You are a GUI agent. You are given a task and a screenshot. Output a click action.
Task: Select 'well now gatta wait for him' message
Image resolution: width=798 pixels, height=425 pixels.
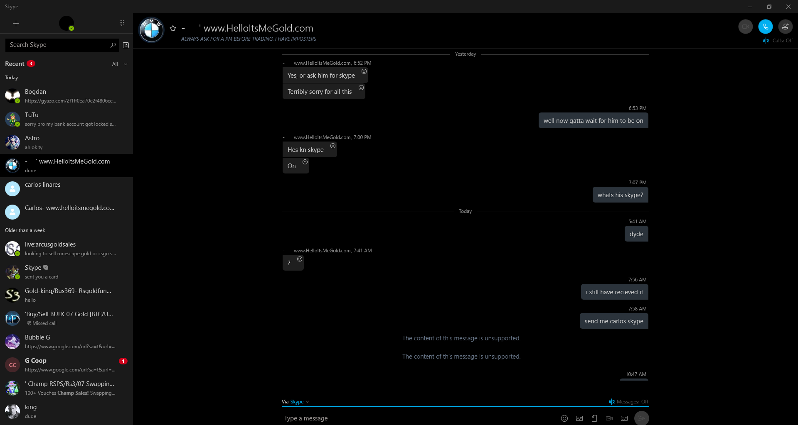tap(594, 121)
